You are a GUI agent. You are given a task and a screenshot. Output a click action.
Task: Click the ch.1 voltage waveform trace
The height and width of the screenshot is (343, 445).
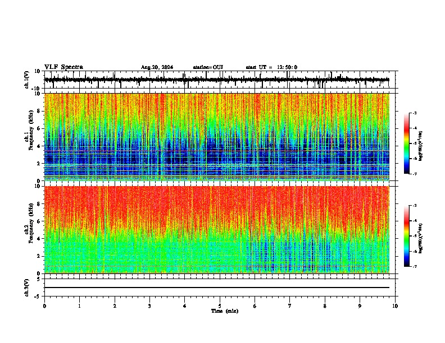(x=217, y=80)
